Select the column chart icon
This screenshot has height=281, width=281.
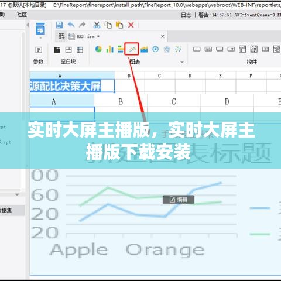[109, 49]
